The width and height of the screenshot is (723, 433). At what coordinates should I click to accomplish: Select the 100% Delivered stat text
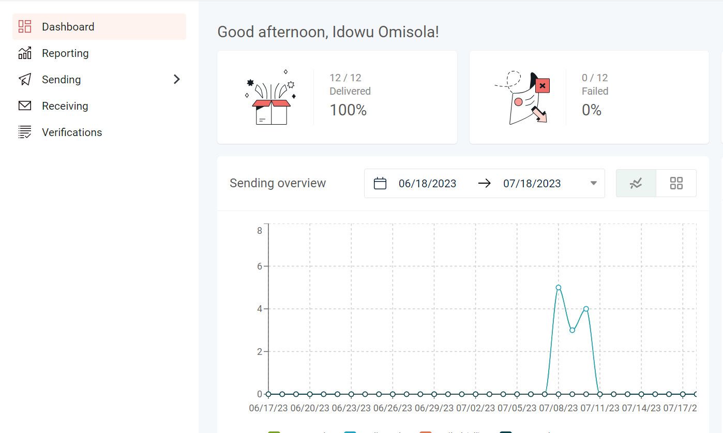tap(348, 110)
